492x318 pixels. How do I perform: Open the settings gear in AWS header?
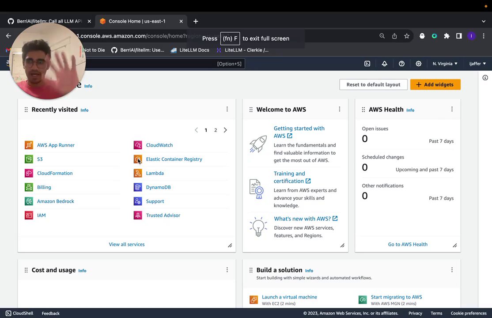[x=419, y=64]
